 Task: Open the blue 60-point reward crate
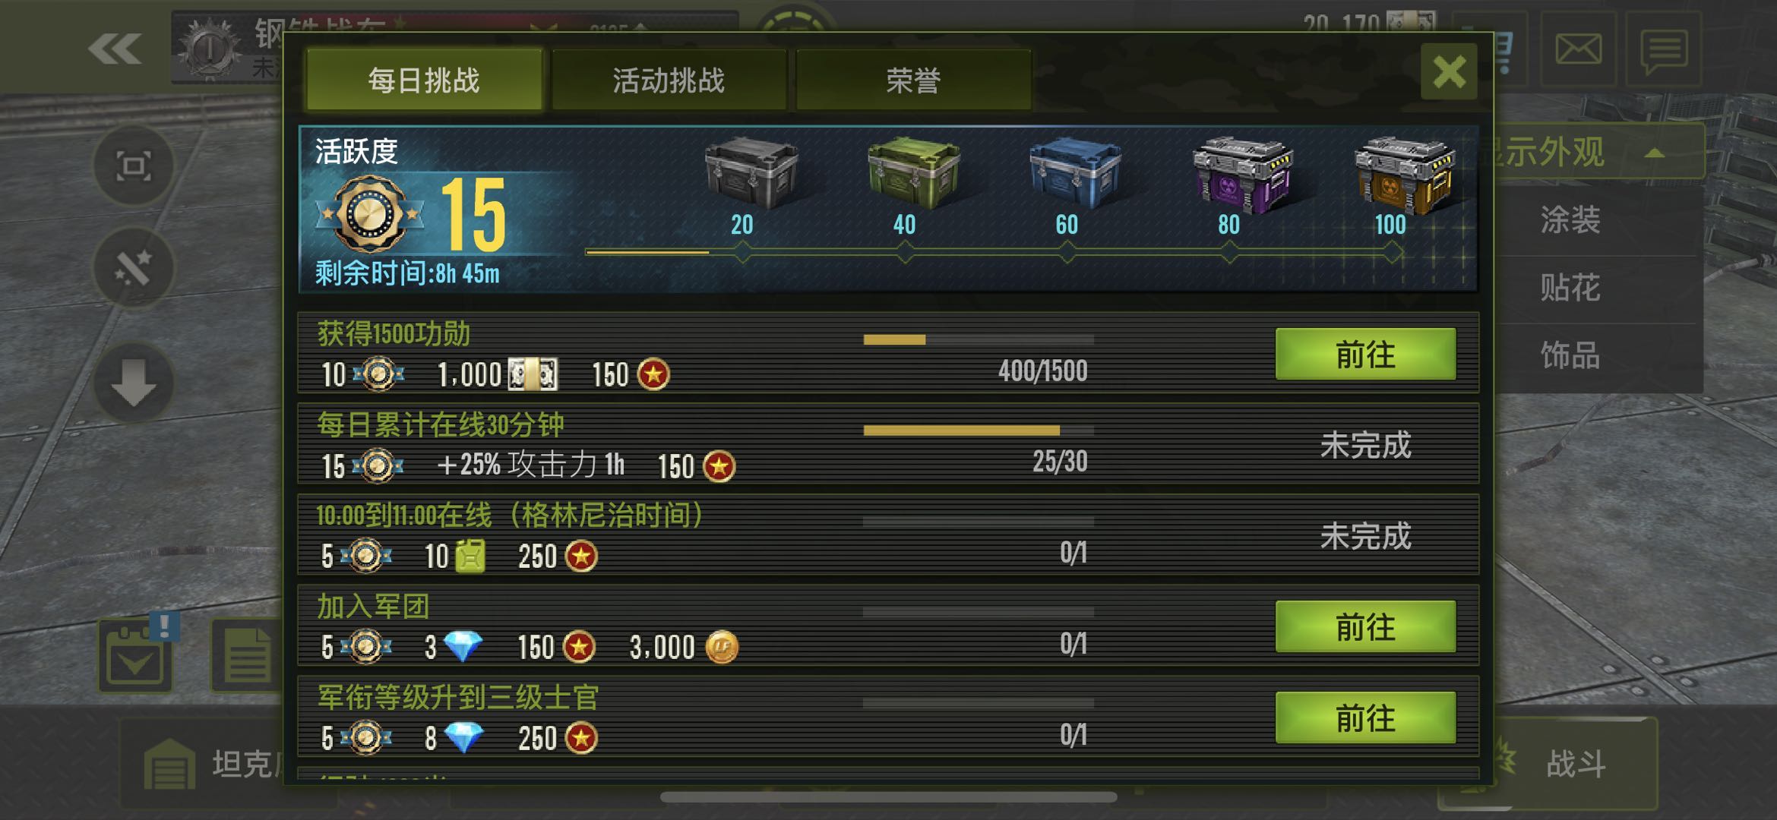[x=1075, y=173]
